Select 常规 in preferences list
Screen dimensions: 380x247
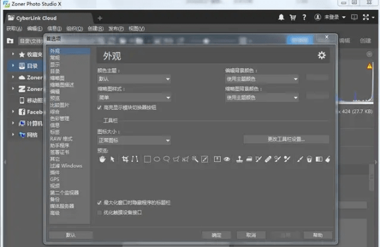(55, 57)
